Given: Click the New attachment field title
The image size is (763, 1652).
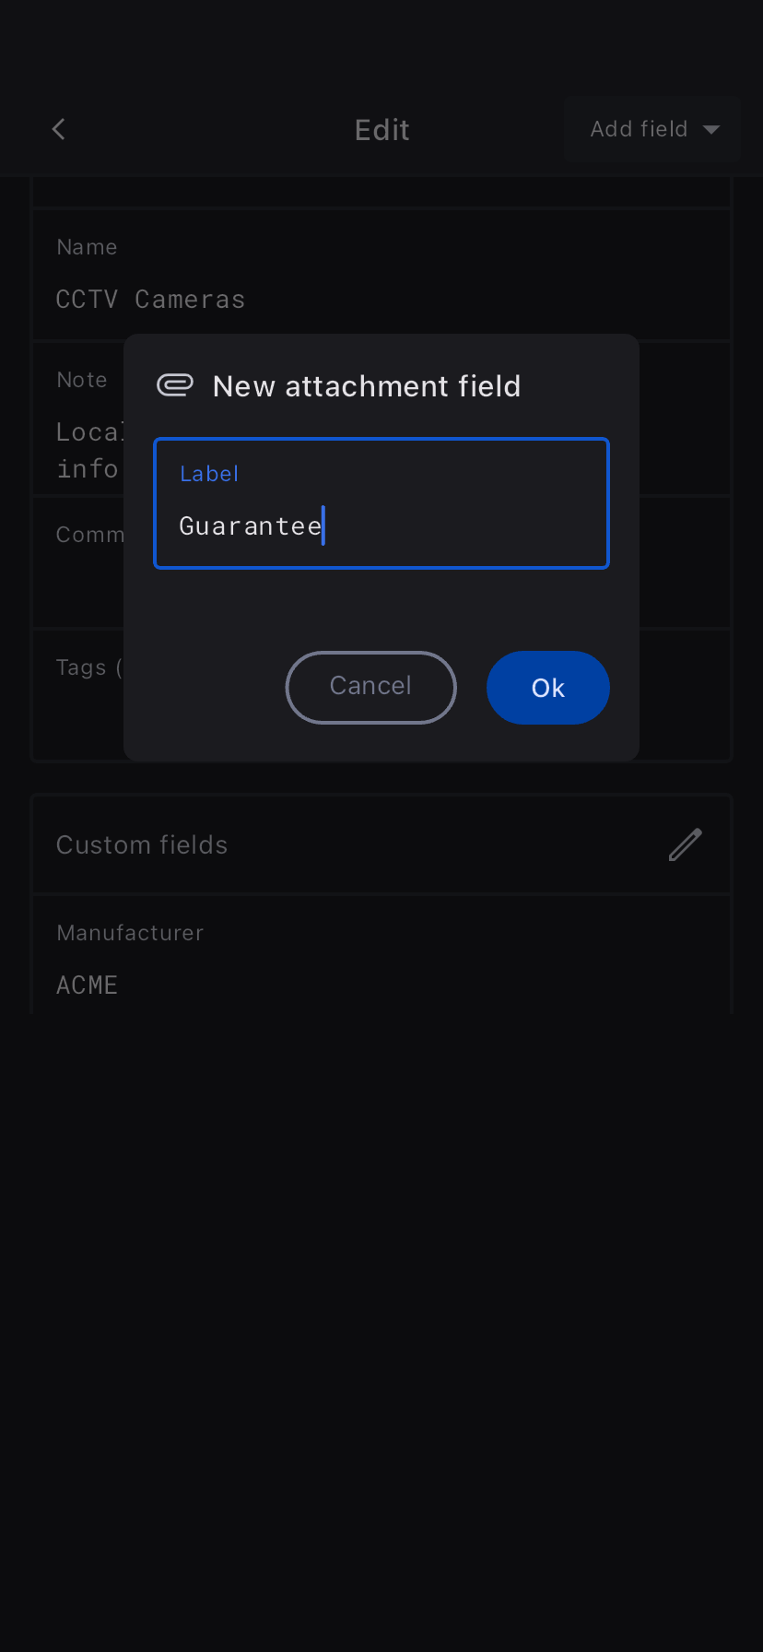Looking at the screenshot, I should coord(366,386).
